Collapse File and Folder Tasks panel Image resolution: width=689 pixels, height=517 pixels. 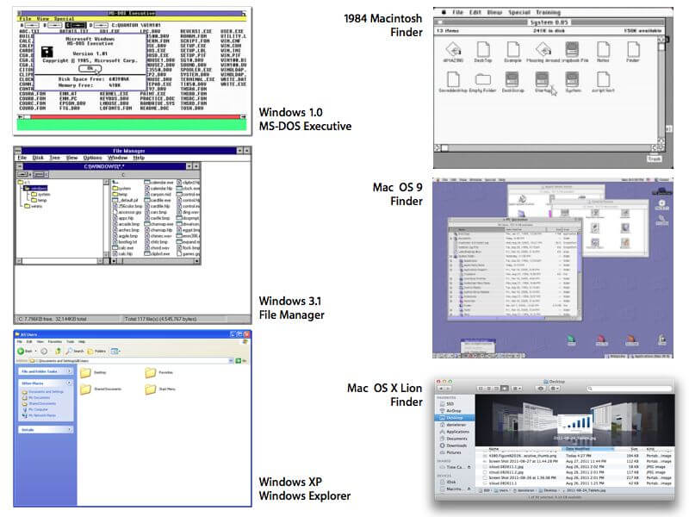point(70,371)
